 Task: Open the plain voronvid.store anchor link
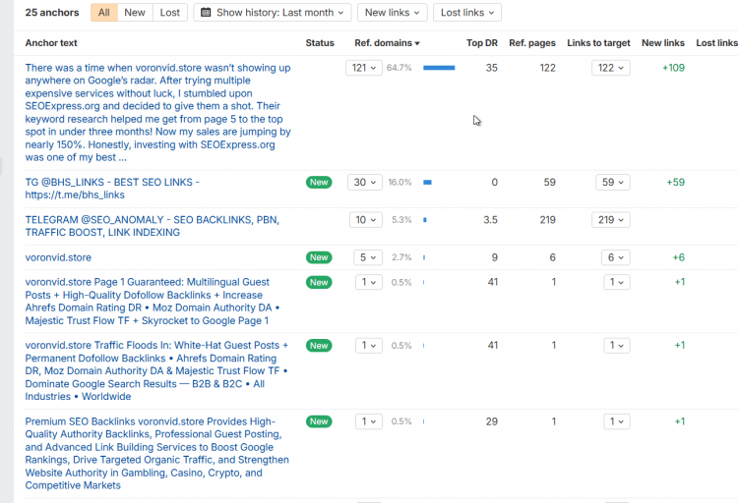click(58, 257)
